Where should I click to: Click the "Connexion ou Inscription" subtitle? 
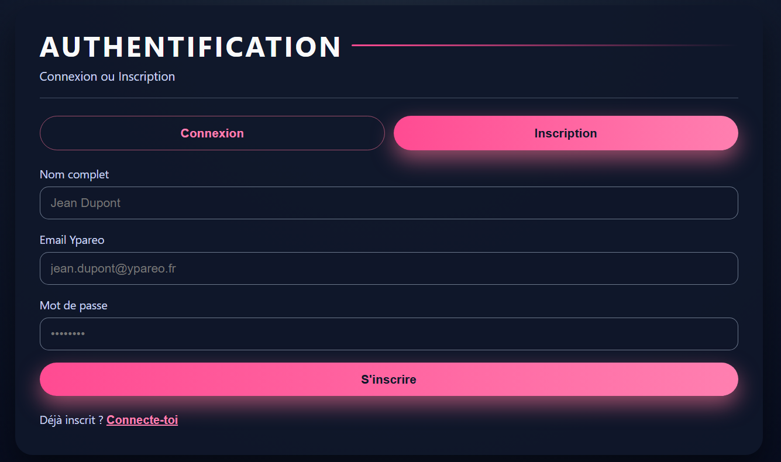pos(107,77)
